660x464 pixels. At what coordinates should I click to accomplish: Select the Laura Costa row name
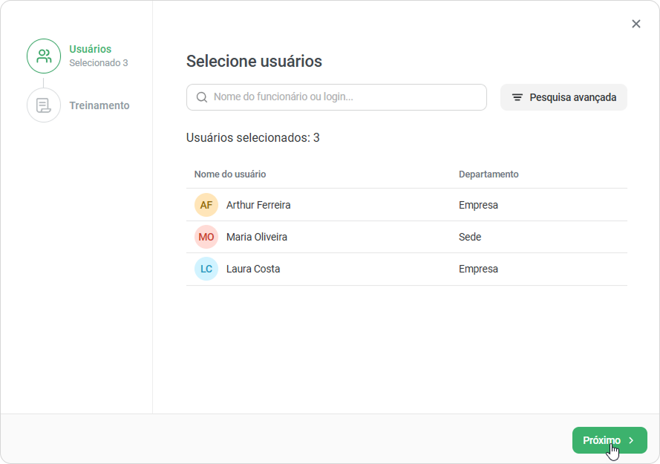coord(253,269)
